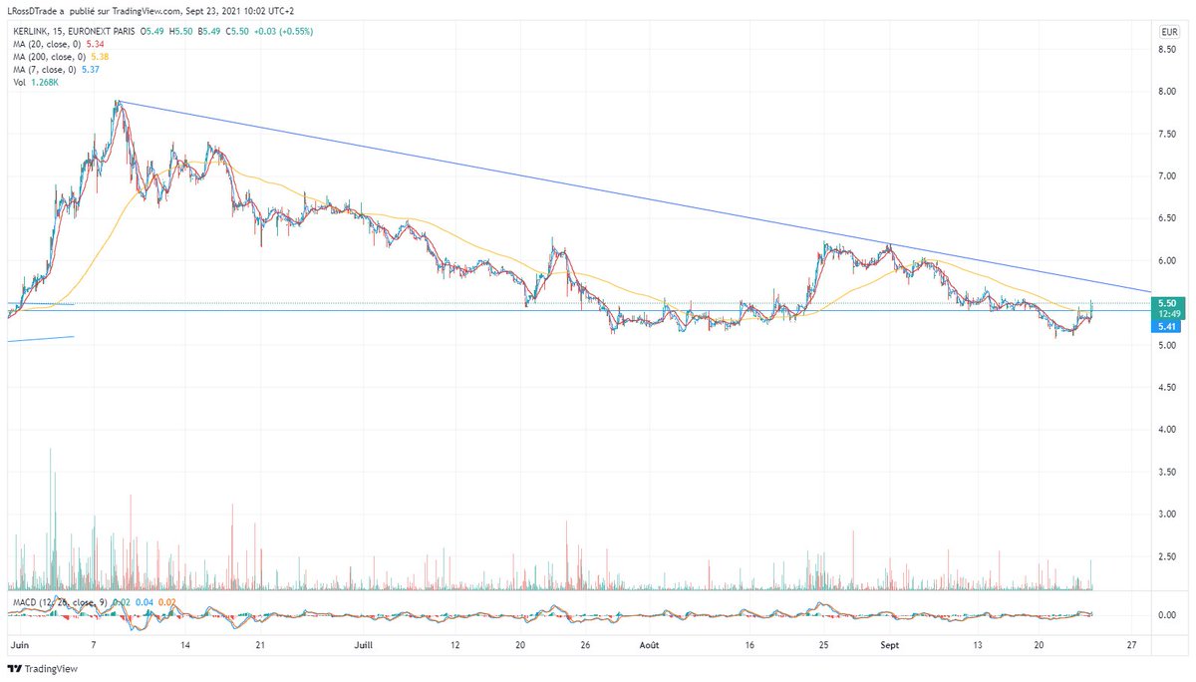Click the 14 date axis label
The image size is (1196, 682).
pos(185,646)
